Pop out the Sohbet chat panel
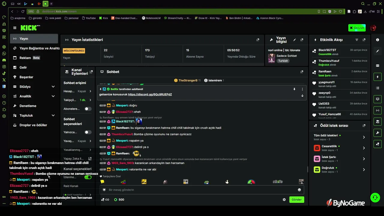This screenshot has height=216, width=384. (x=302, y=72)
